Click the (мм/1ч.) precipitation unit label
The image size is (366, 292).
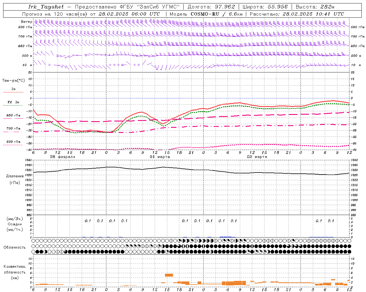[x=15, y=229]
